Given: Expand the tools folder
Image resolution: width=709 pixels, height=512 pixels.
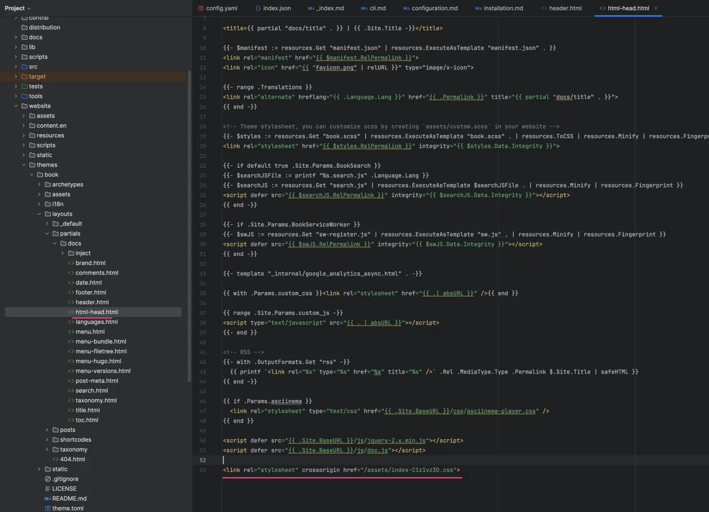Looking at the screenshot, I should pyautogui.click(x=16, y=96).
